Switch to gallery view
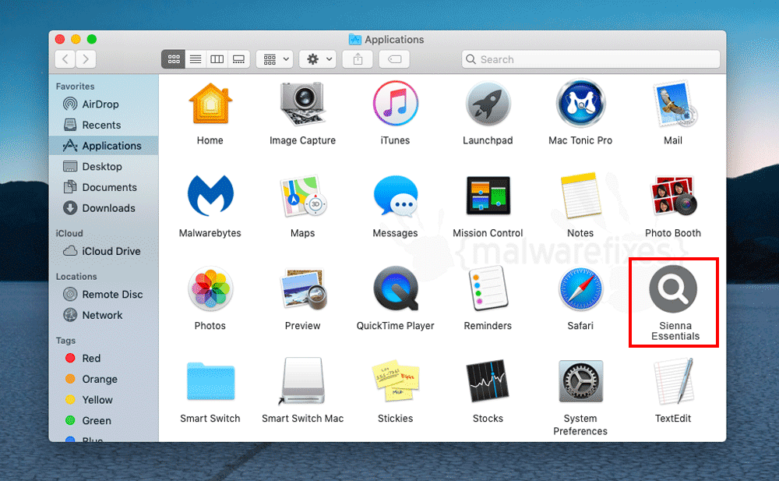The image size is (779, 481). pos(239,59)
